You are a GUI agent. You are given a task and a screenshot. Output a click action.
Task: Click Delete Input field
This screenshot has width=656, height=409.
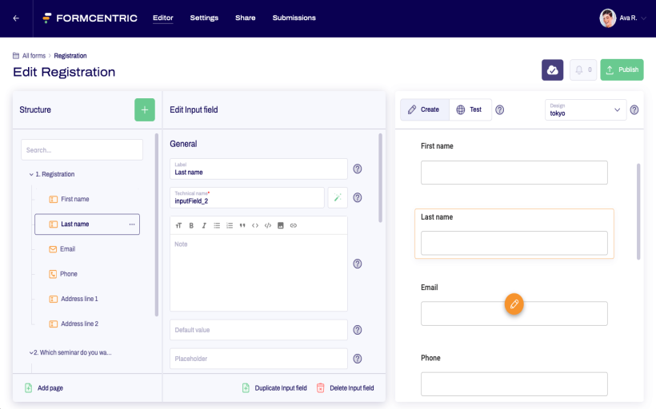345,388
